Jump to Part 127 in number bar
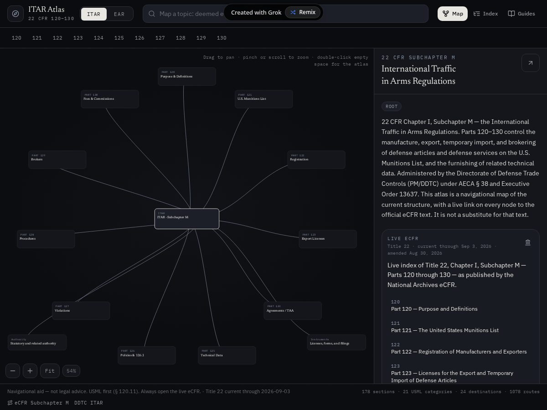Viewport: 547px width, 410px height. 160,38
